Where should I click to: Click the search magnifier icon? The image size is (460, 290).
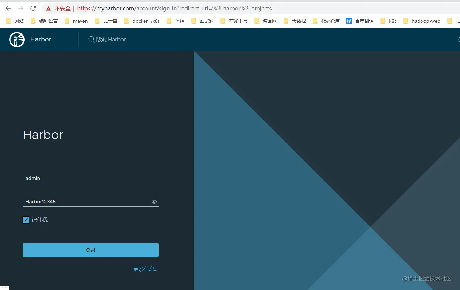tap(91, 39)
